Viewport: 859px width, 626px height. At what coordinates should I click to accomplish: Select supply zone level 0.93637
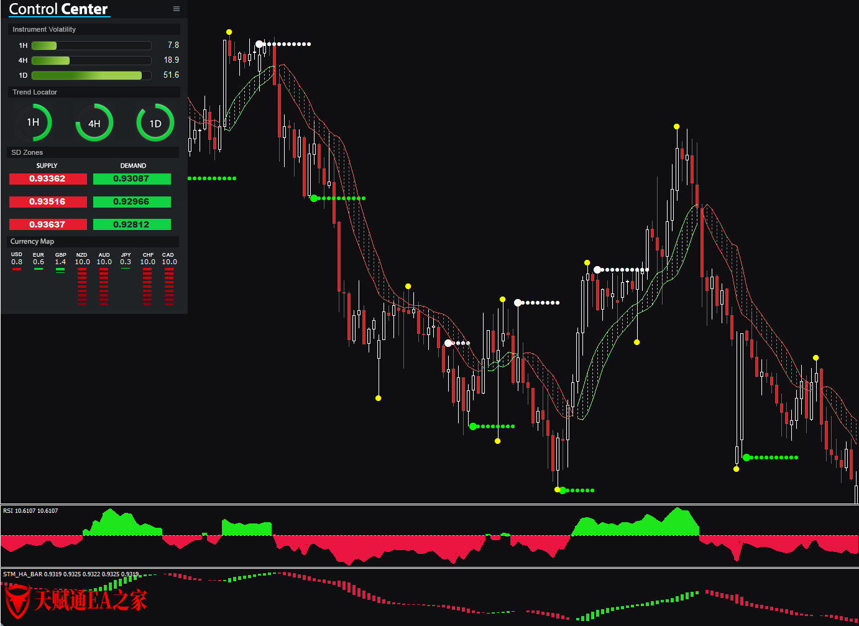48,224
